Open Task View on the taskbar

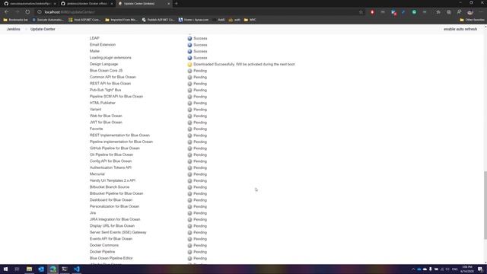pos(17,269)
